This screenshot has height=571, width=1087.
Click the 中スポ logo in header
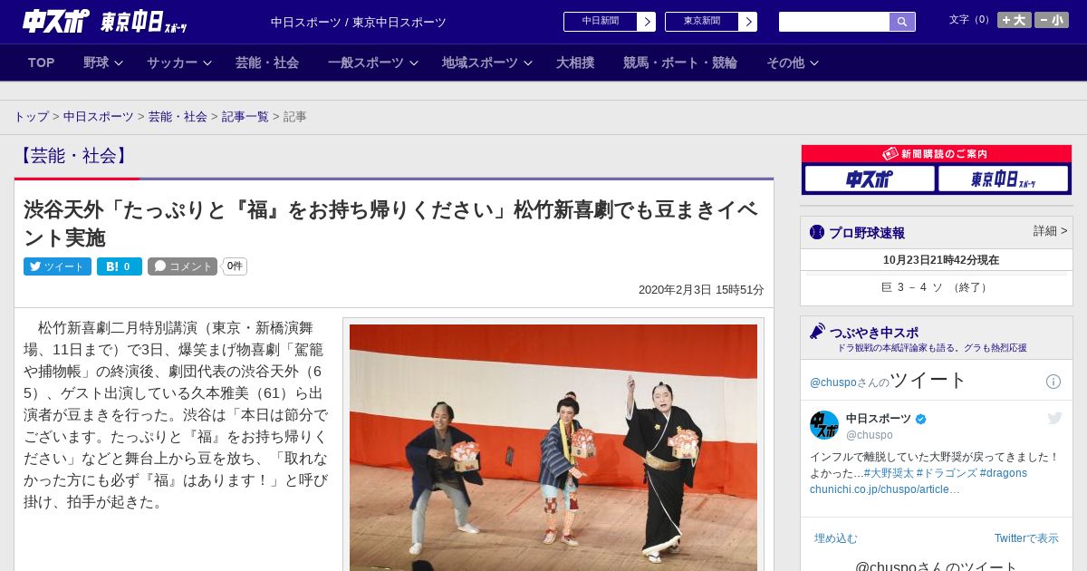[x=56, y=21]
